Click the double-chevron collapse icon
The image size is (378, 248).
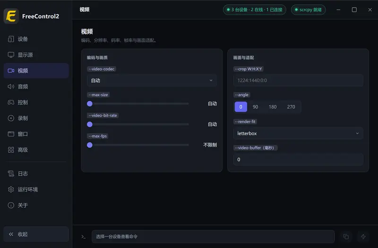11,234
